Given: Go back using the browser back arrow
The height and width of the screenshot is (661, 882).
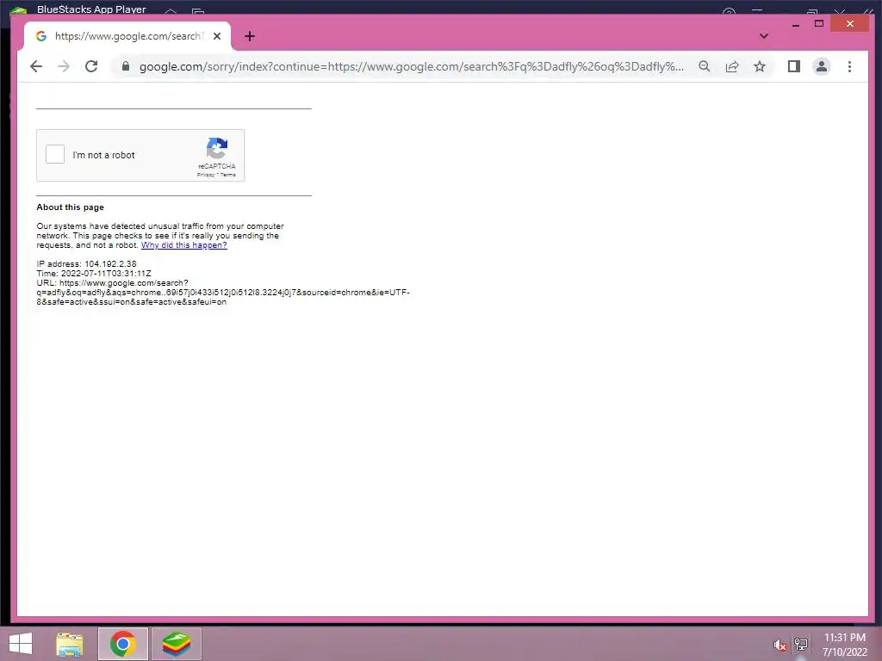Looking at the screenshot, I should [x=36, y=66].
